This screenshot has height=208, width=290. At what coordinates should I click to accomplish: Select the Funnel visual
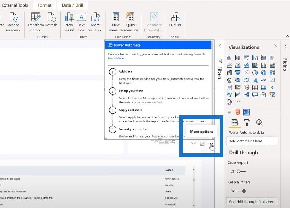[238, 72]
